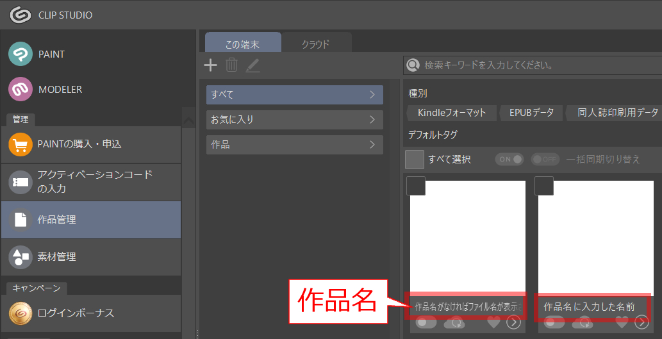
Task: Click the キャンペーン section header
Action: (x=37, y=288)
